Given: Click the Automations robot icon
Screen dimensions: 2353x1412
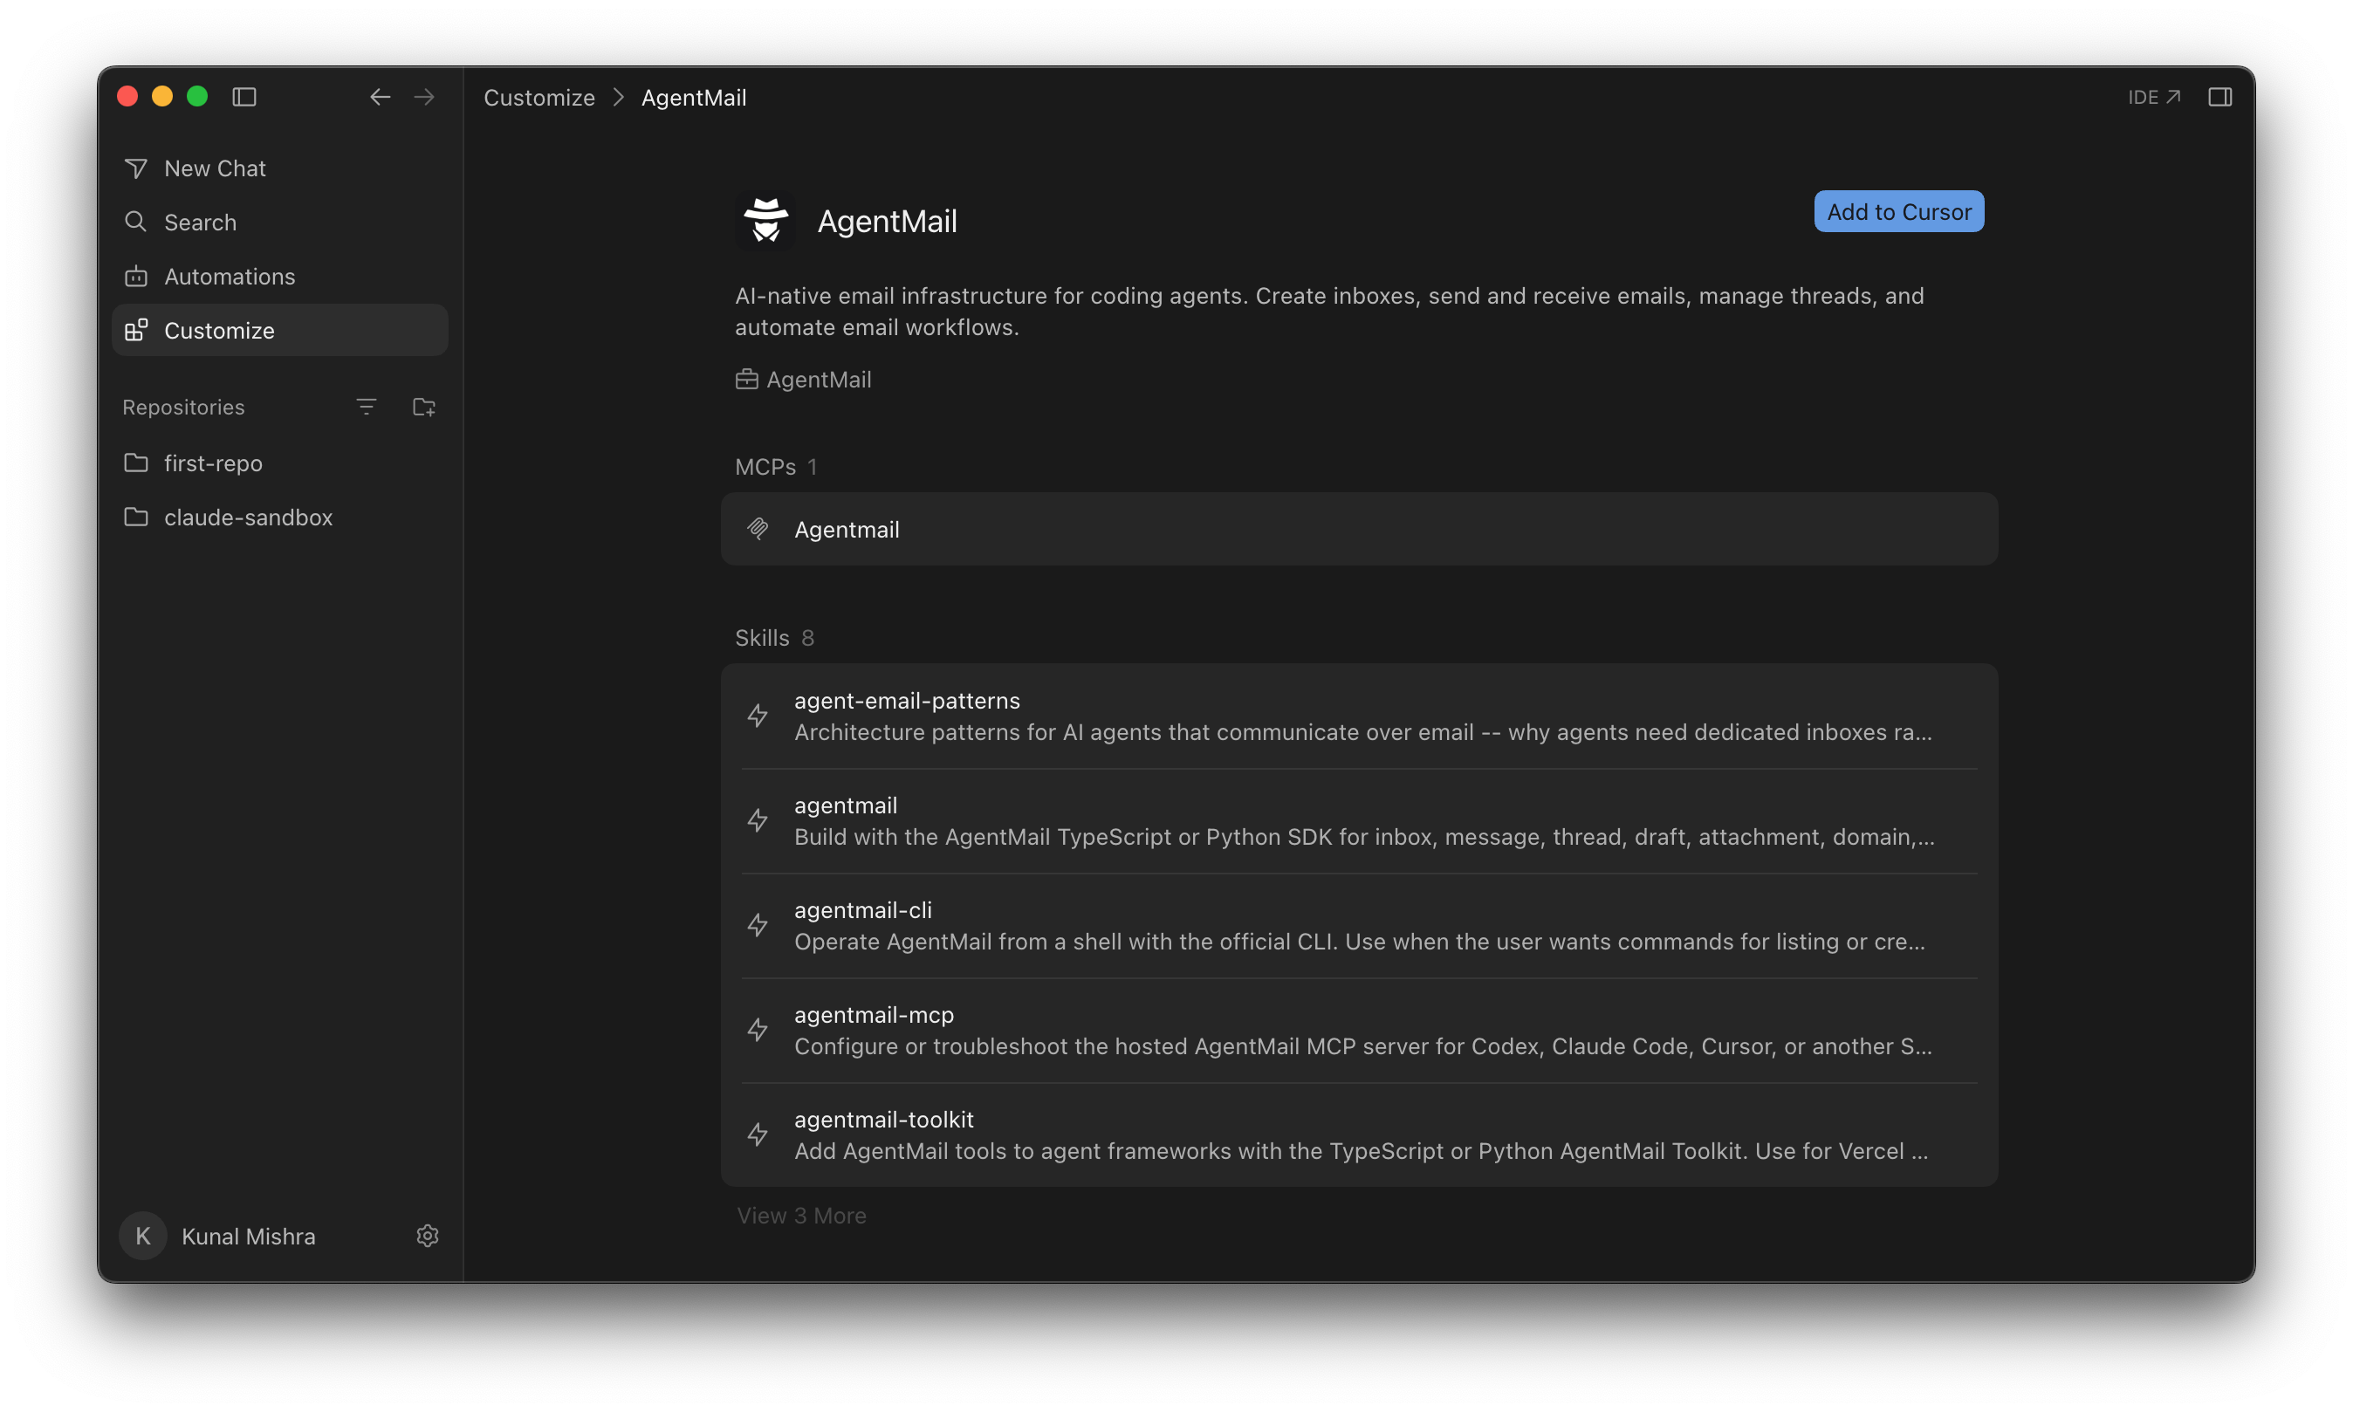Looking at the screenshot, I should [x=136, y=276].
